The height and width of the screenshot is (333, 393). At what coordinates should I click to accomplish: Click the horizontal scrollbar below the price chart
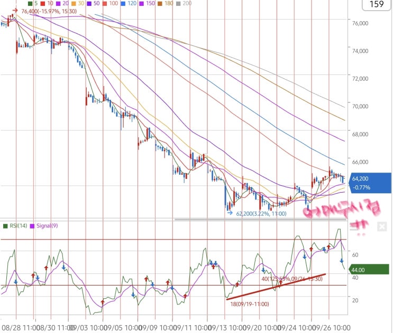click(260, 220)
